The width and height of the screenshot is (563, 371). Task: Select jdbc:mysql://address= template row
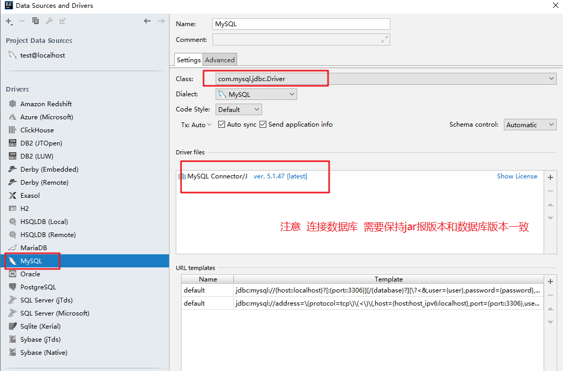click(362, 303)
